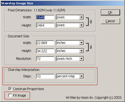The image size is (125, 102).
Task: Click the Document Size group label
Action: 19,36
